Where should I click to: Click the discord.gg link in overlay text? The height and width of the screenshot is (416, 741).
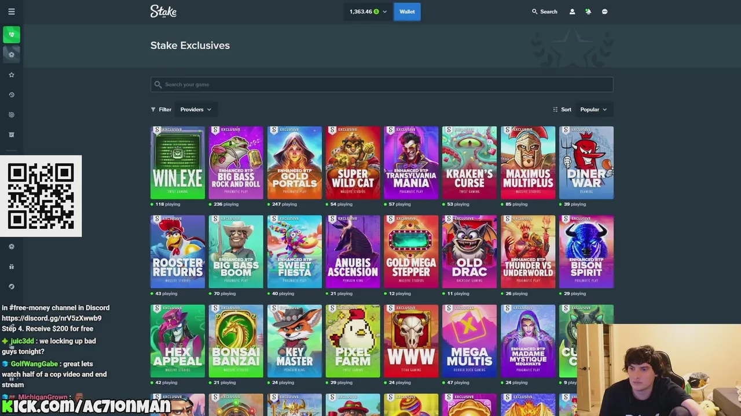[x=52, y=318]
